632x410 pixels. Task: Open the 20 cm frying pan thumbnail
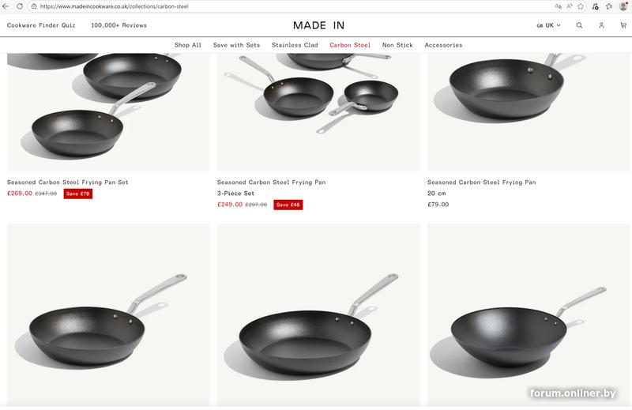pos(529,111)
